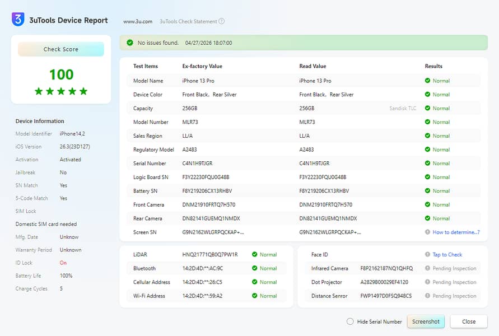Click the ID Lock On status
Viewport: 499px width, 336px height.
[x=63, y=263]
